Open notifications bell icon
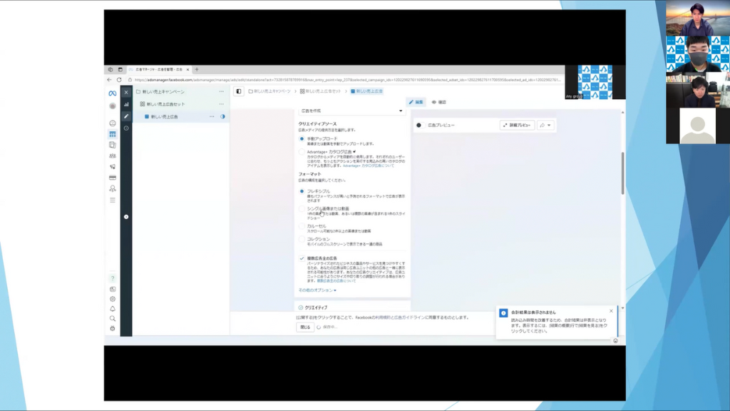This screenshot has width=730, height=411. click(112, 309)
